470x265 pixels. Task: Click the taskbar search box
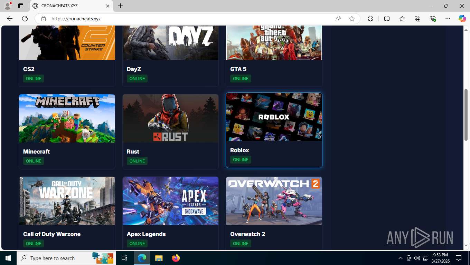click(66, 258)
